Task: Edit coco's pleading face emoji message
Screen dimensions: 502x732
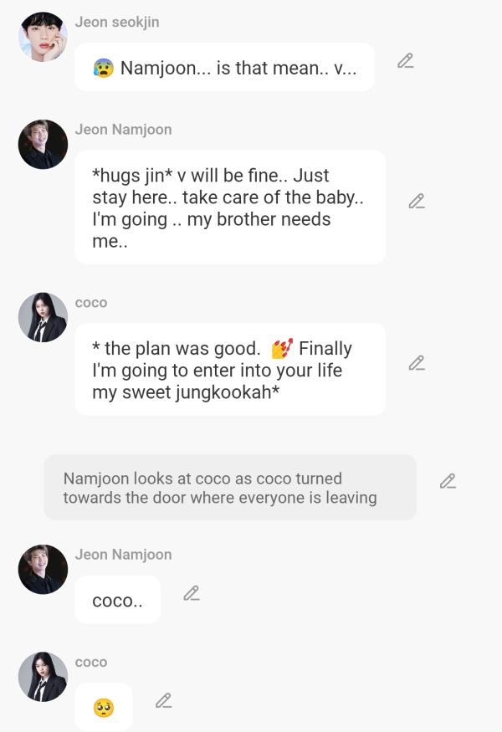Action: 163,700
